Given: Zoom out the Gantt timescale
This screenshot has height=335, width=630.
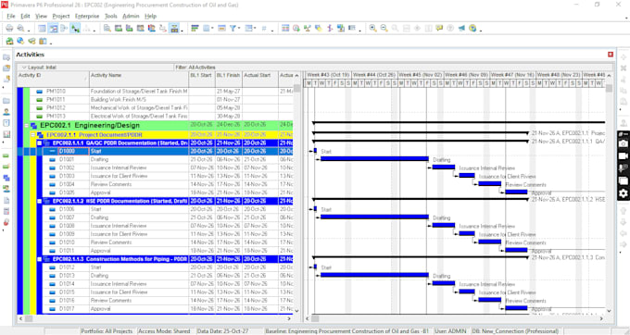Looking at the screenshot, I should (x=384, y=28).
